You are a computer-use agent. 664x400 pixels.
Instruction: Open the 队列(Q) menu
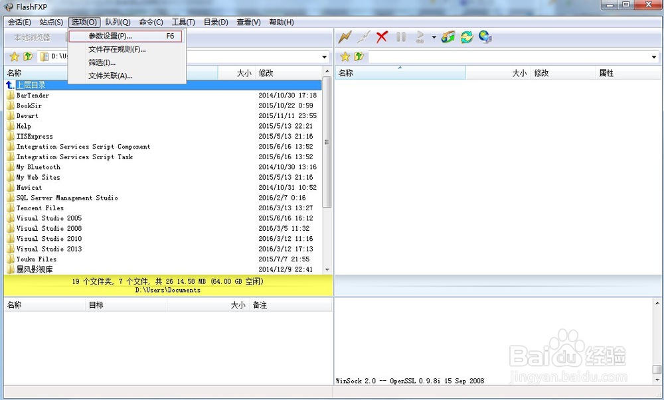[118, 22]
